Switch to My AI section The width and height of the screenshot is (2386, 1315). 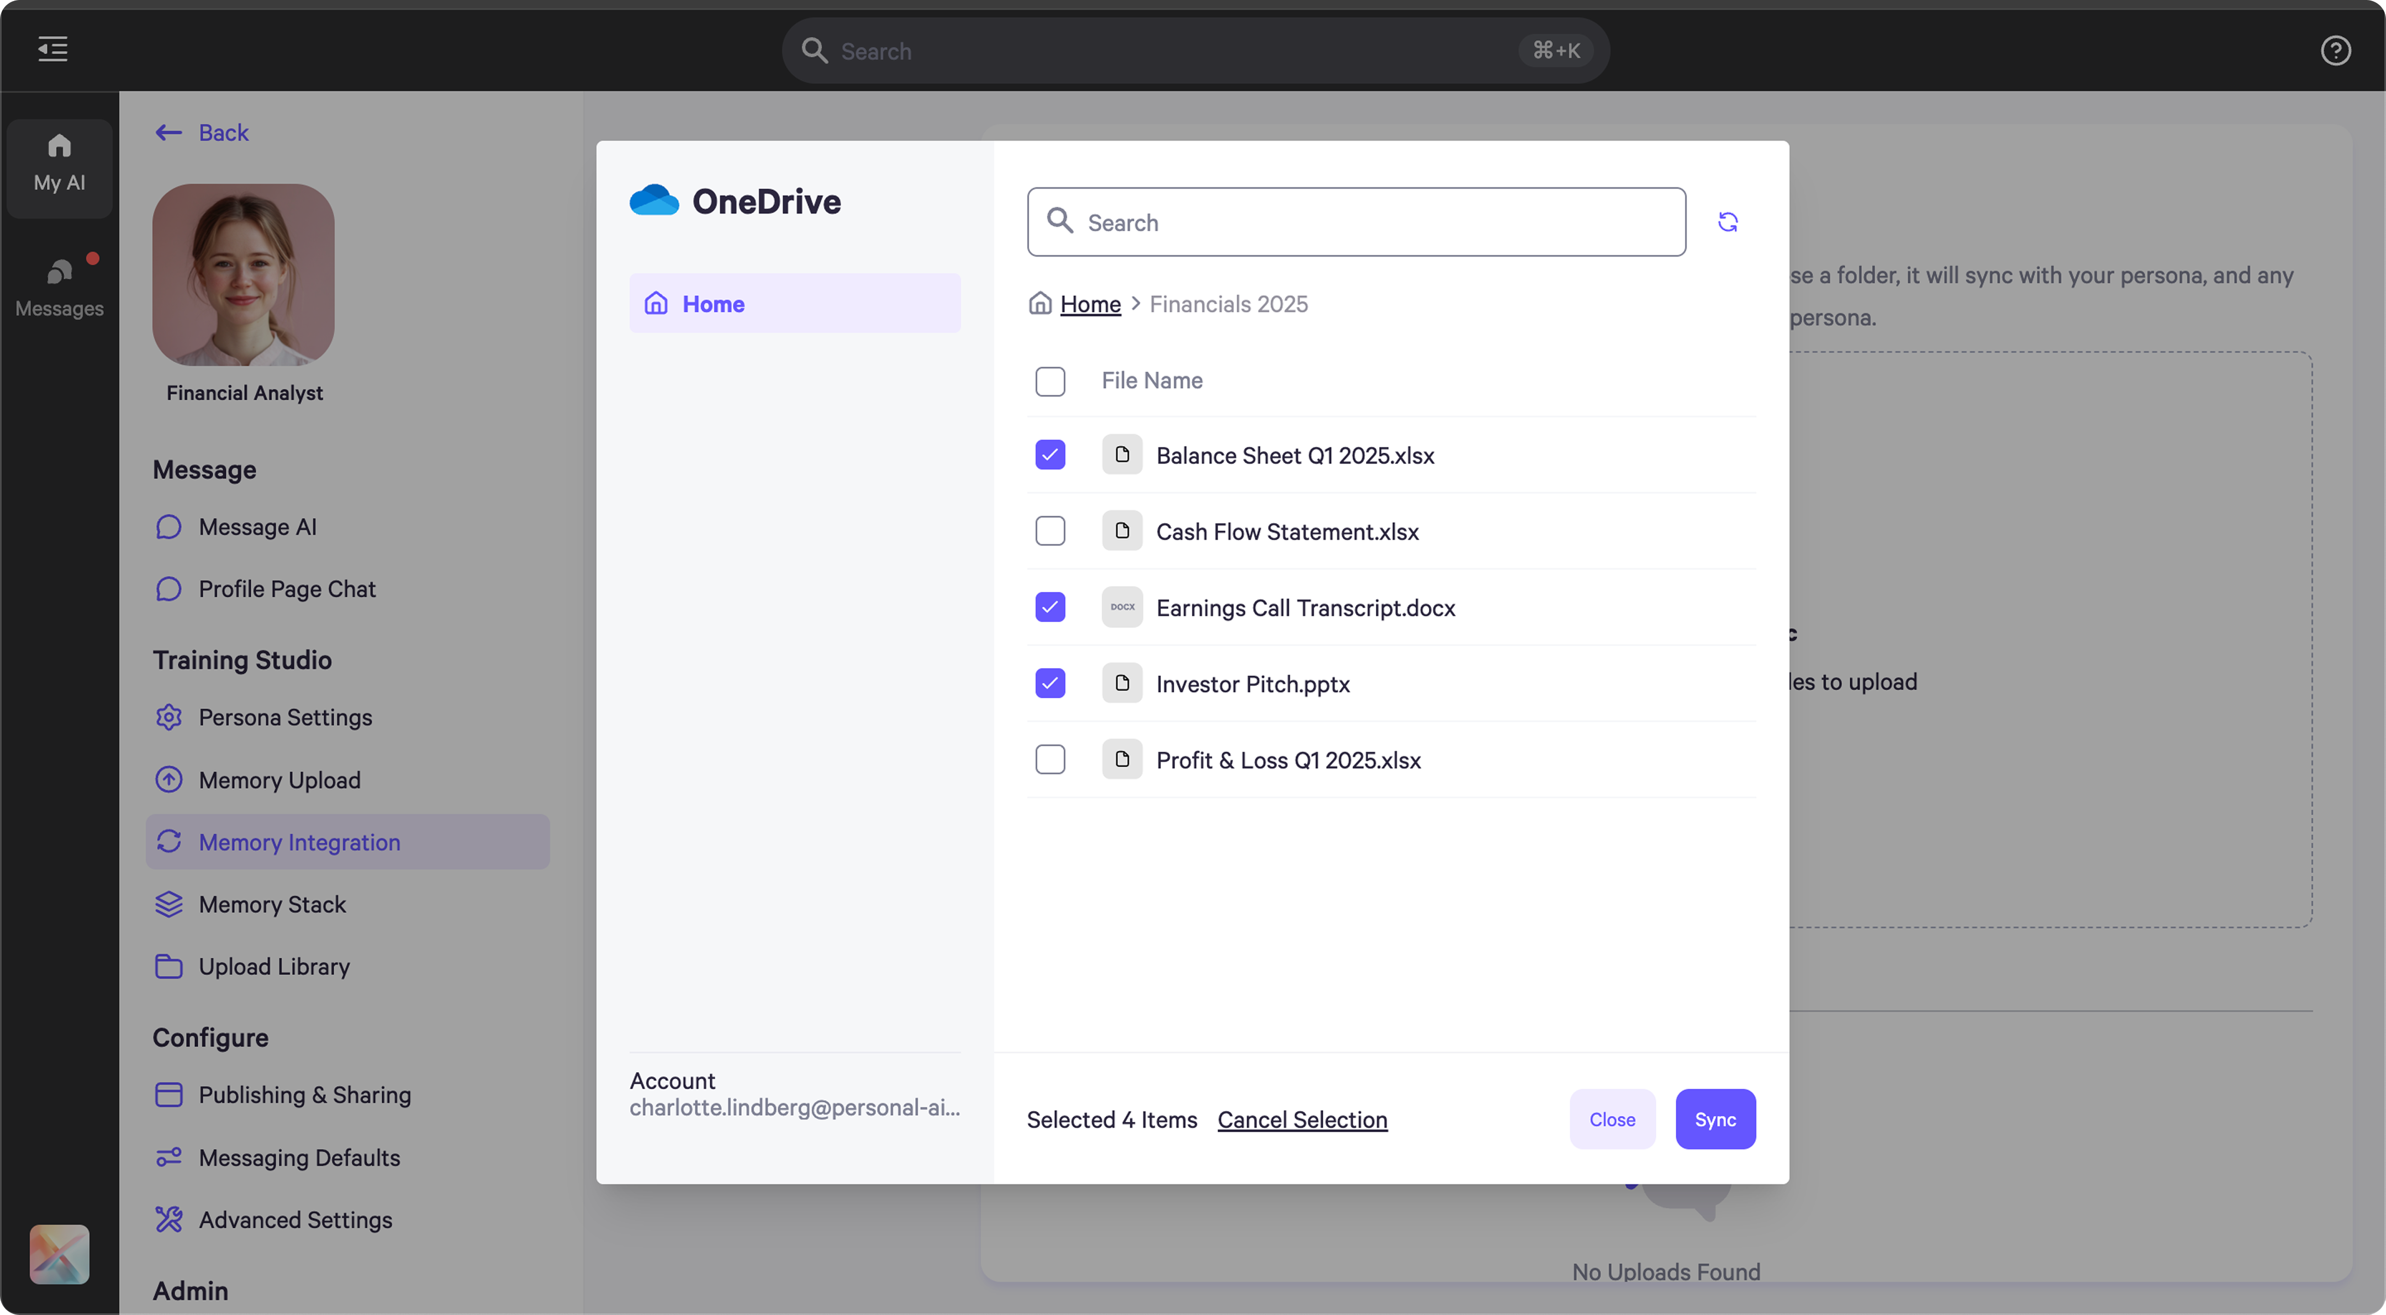pyautogui.click(x=59, y=167)
